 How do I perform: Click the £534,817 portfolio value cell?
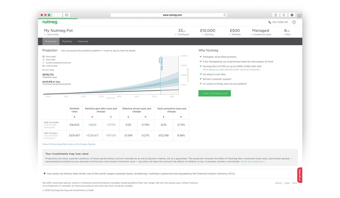pyautogui.click(x=74, y=136)
